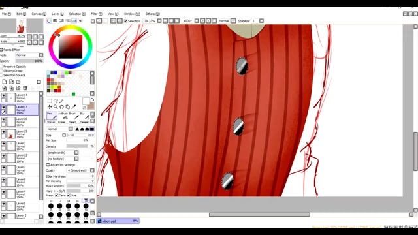Delete the selected layer with trash icon

pyautogui.click(x=25, y=88)
